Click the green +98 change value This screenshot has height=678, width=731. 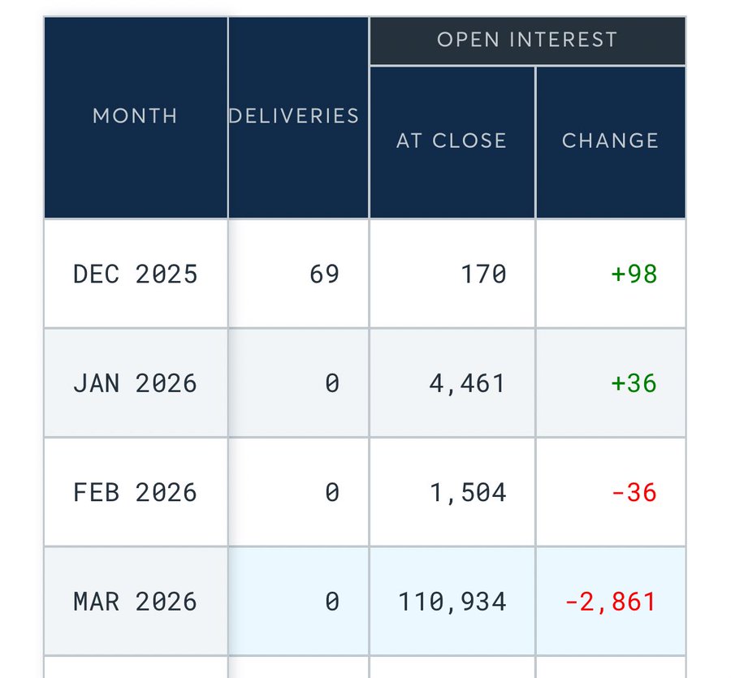pyautogui.click(x=634, y=274)
